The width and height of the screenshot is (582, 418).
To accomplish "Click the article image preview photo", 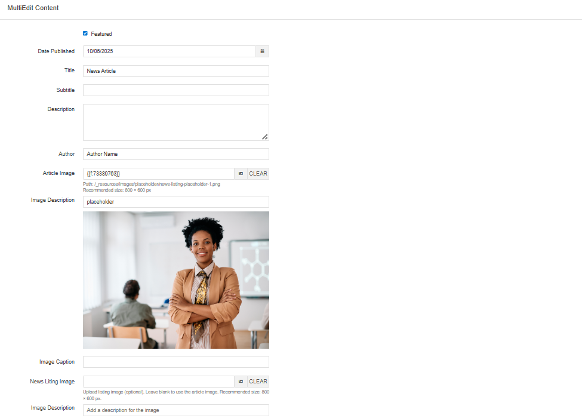I will (x=175, y=279).
